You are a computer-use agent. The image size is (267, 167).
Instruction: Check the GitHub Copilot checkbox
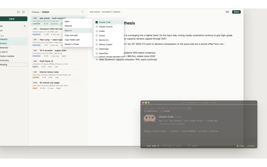click(96, 44)
